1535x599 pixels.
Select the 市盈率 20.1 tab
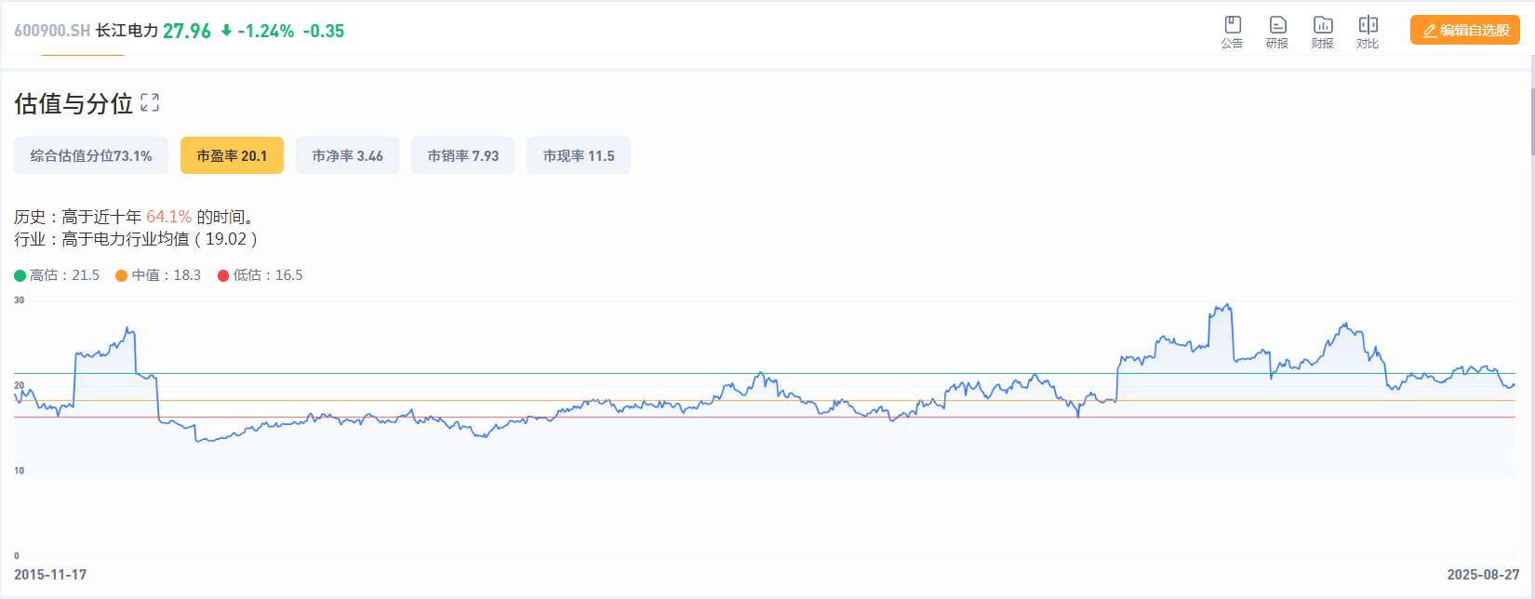click(232, 156)
